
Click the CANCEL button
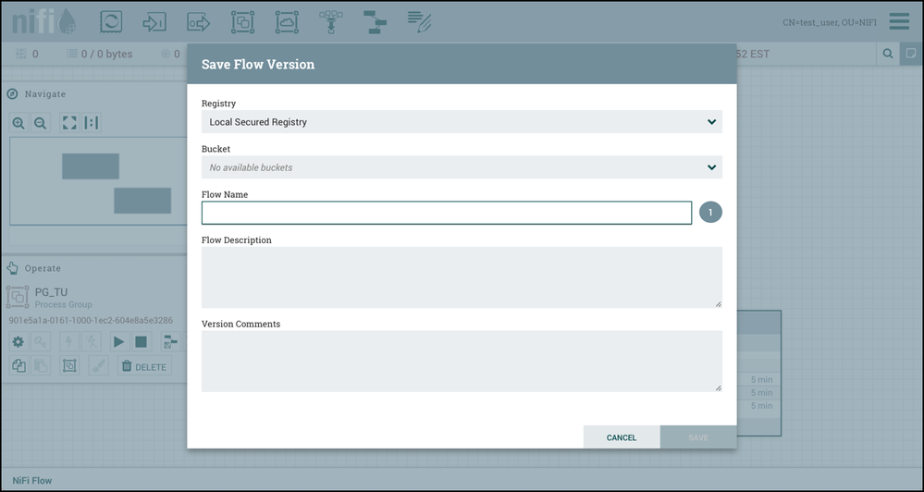622,437
